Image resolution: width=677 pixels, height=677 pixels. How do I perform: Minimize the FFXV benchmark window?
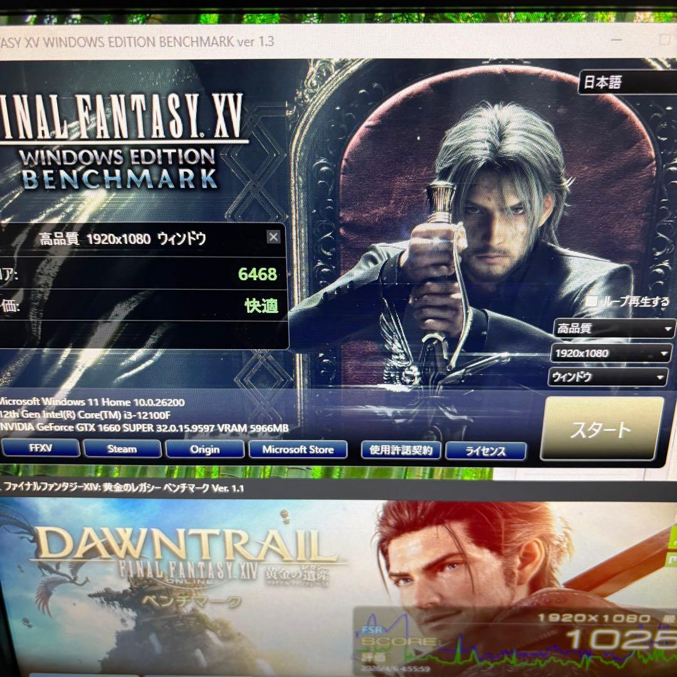point(616,40)
